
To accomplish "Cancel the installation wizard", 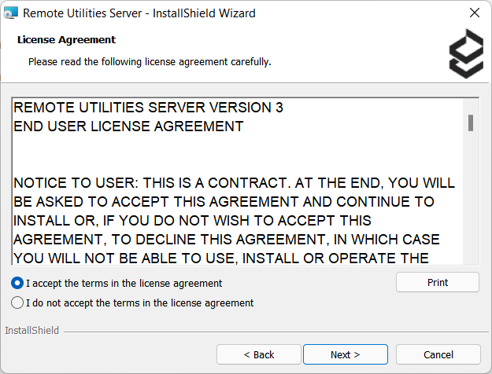I will (x=438, y=354).
